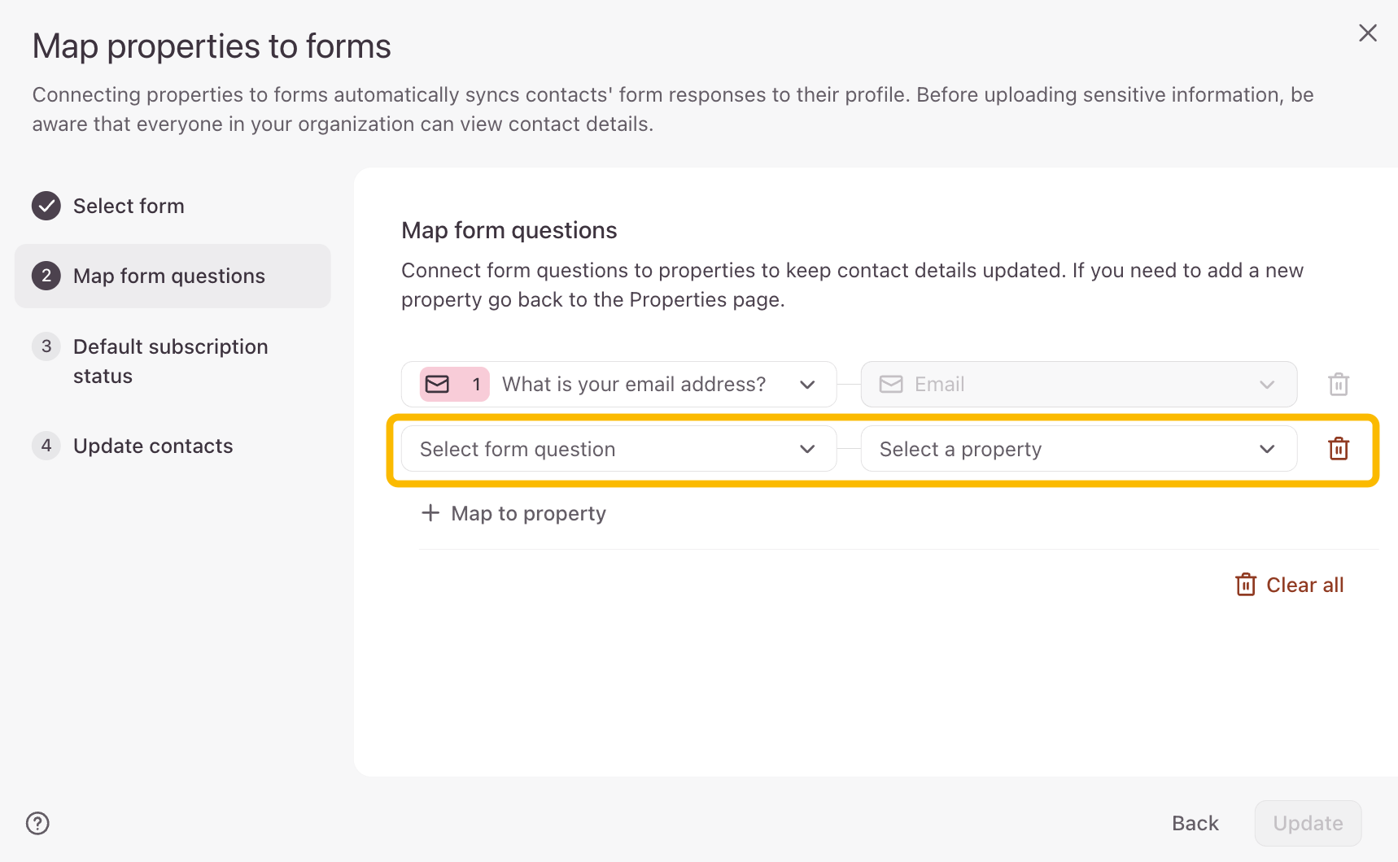Click the envelope icon in Email property field
The width and height of the screenshot is (1398, 862).
[891, 384]
